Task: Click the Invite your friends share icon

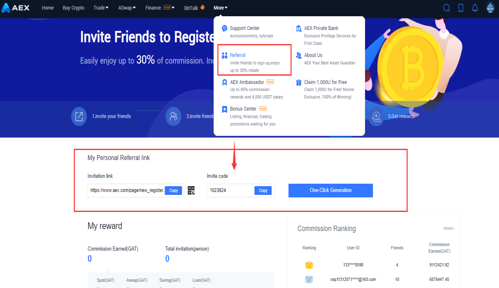Action: coord(79,116)
